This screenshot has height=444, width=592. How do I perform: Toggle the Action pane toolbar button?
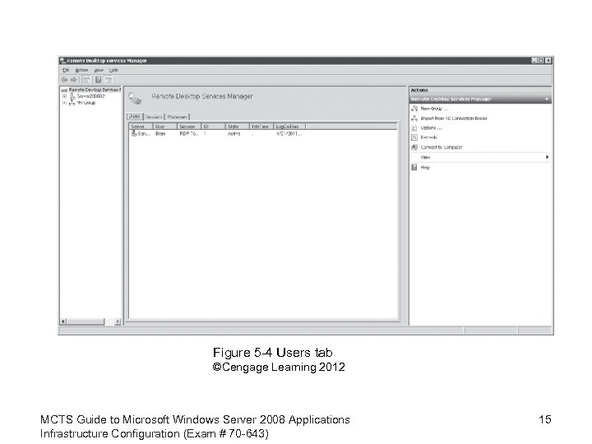[x=108, y=80]
